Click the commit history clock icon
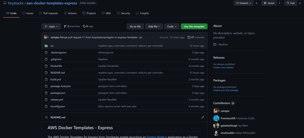304x138 pixels. 189,37
